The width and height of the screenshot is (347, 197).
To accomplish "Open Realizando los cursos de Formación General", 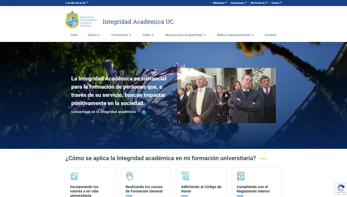I will 144,189.
